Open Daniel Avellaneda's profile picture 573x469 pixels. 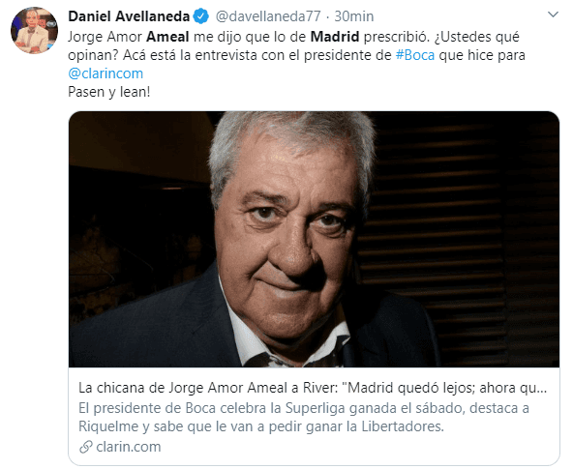(x=34, y=30)
